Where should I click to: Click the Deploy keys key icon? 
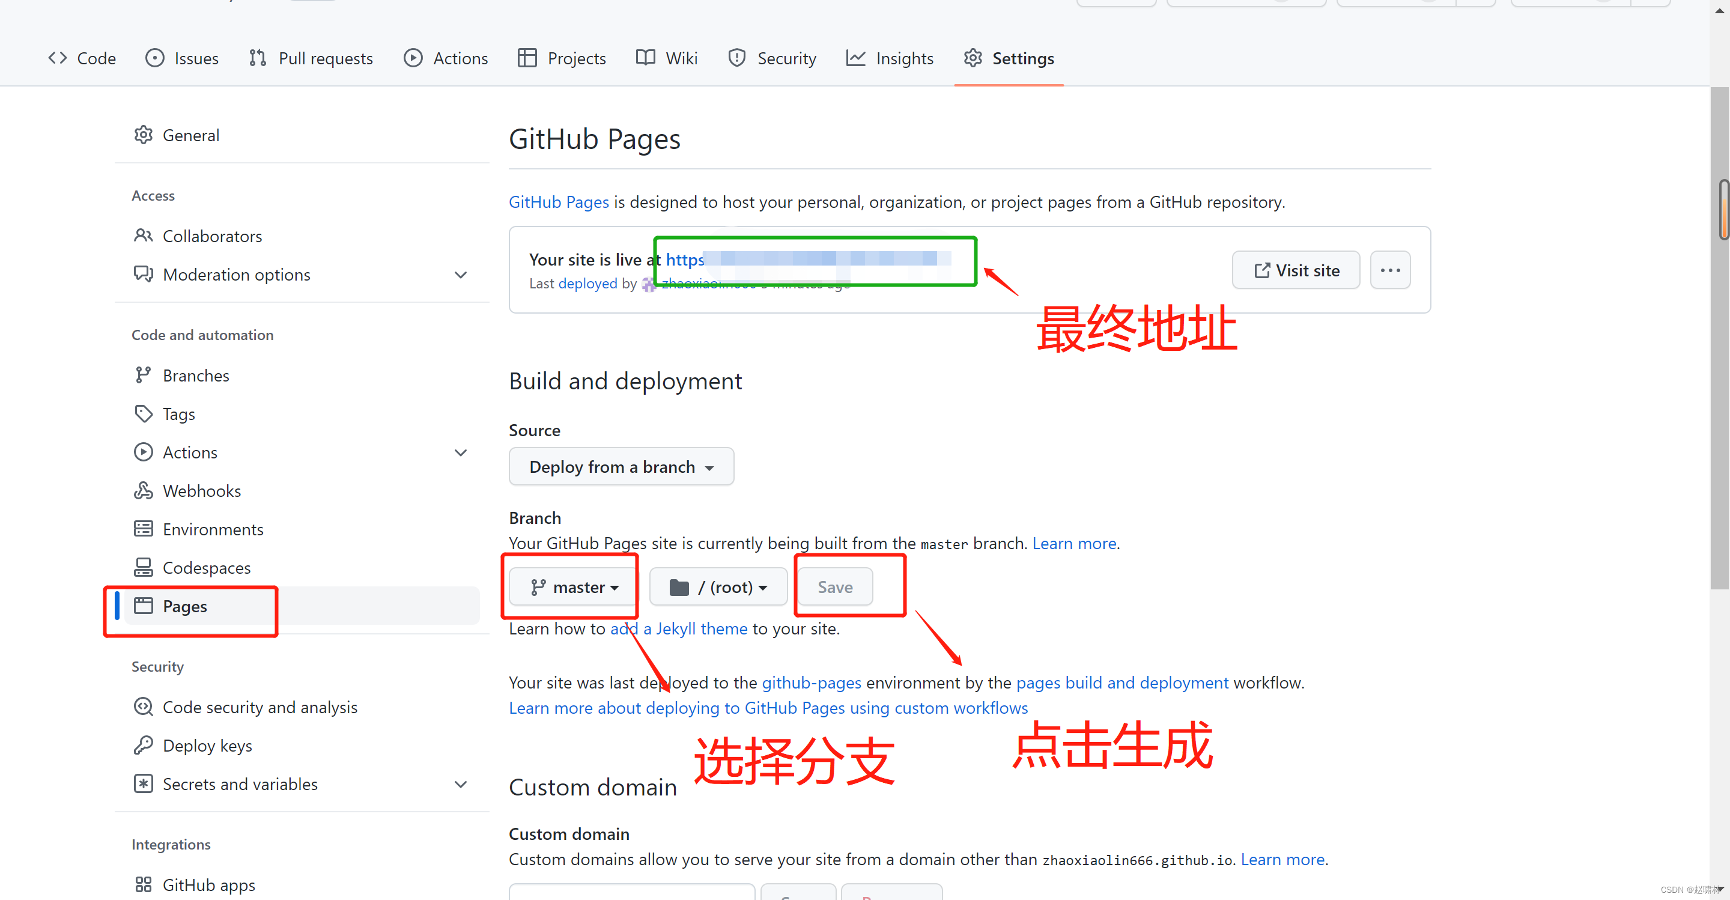pos(143,746)
